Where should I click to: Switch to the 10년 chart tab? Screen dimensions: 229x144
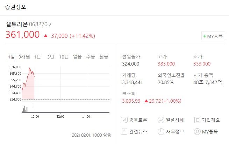[64, 57]
